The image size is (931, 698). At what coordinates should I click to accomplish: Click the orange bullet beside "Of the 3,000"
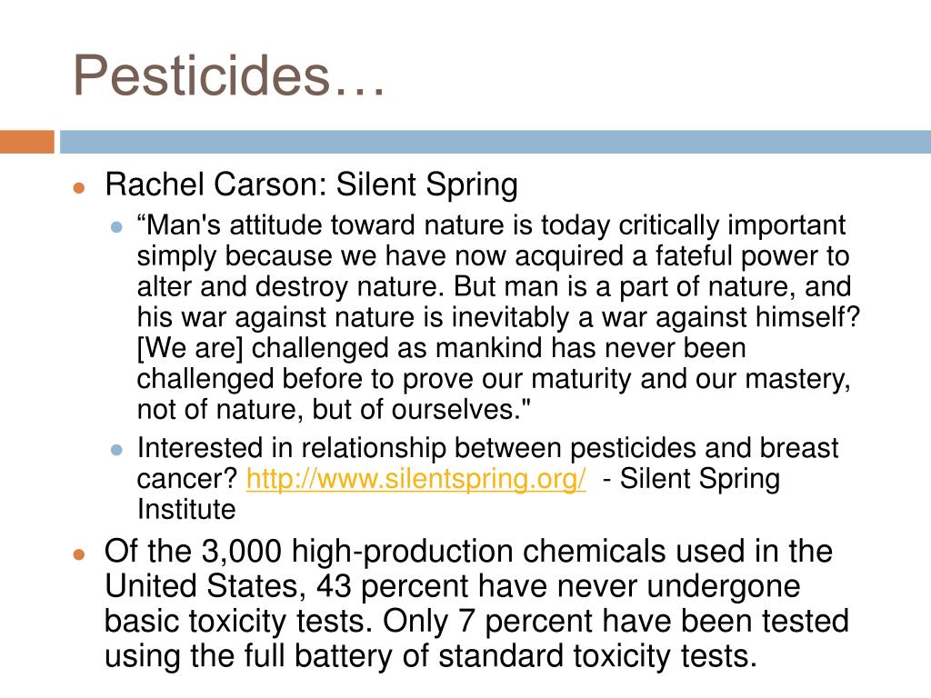pyautogui.click(x=80, y=555)
